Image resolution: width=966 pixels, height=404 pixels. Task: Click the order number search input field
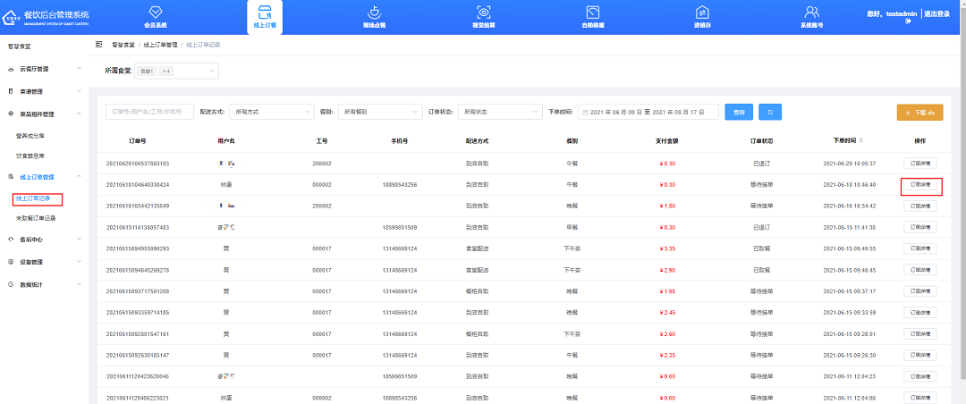pos(149,112)
